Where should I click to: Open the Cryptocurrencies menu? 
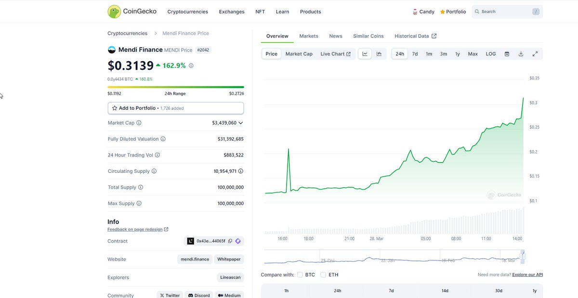[x=188, y=12]
